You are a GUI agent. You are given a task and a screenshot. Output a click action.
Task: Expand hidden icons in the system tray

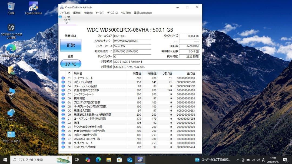(238, 160)
